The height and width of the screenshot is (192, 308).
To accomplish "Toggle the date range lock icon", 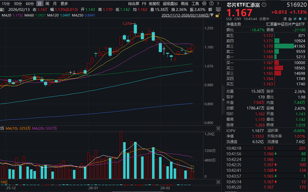I will click(x=217, y=15).
